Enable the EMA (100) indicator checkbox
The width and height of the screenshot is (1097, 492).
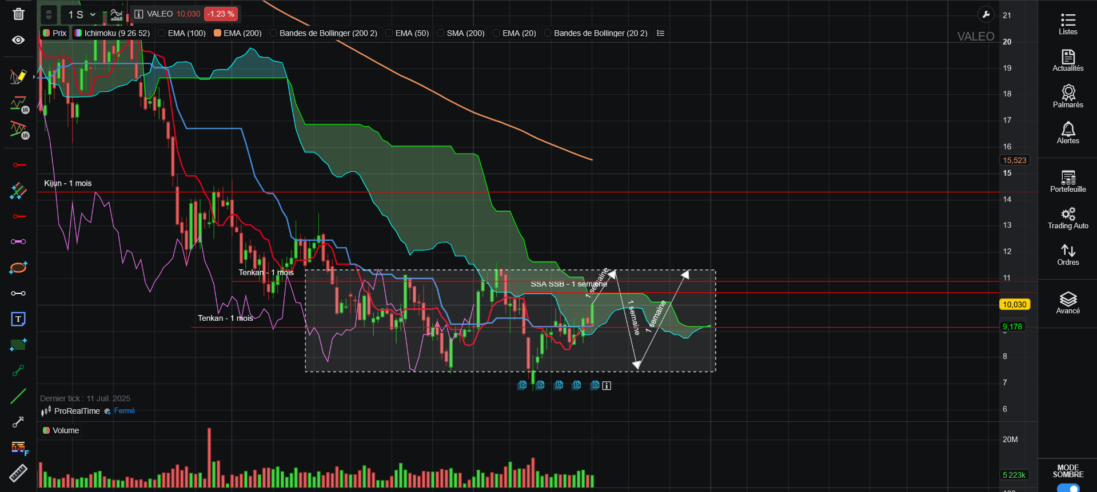pos(162,33)
